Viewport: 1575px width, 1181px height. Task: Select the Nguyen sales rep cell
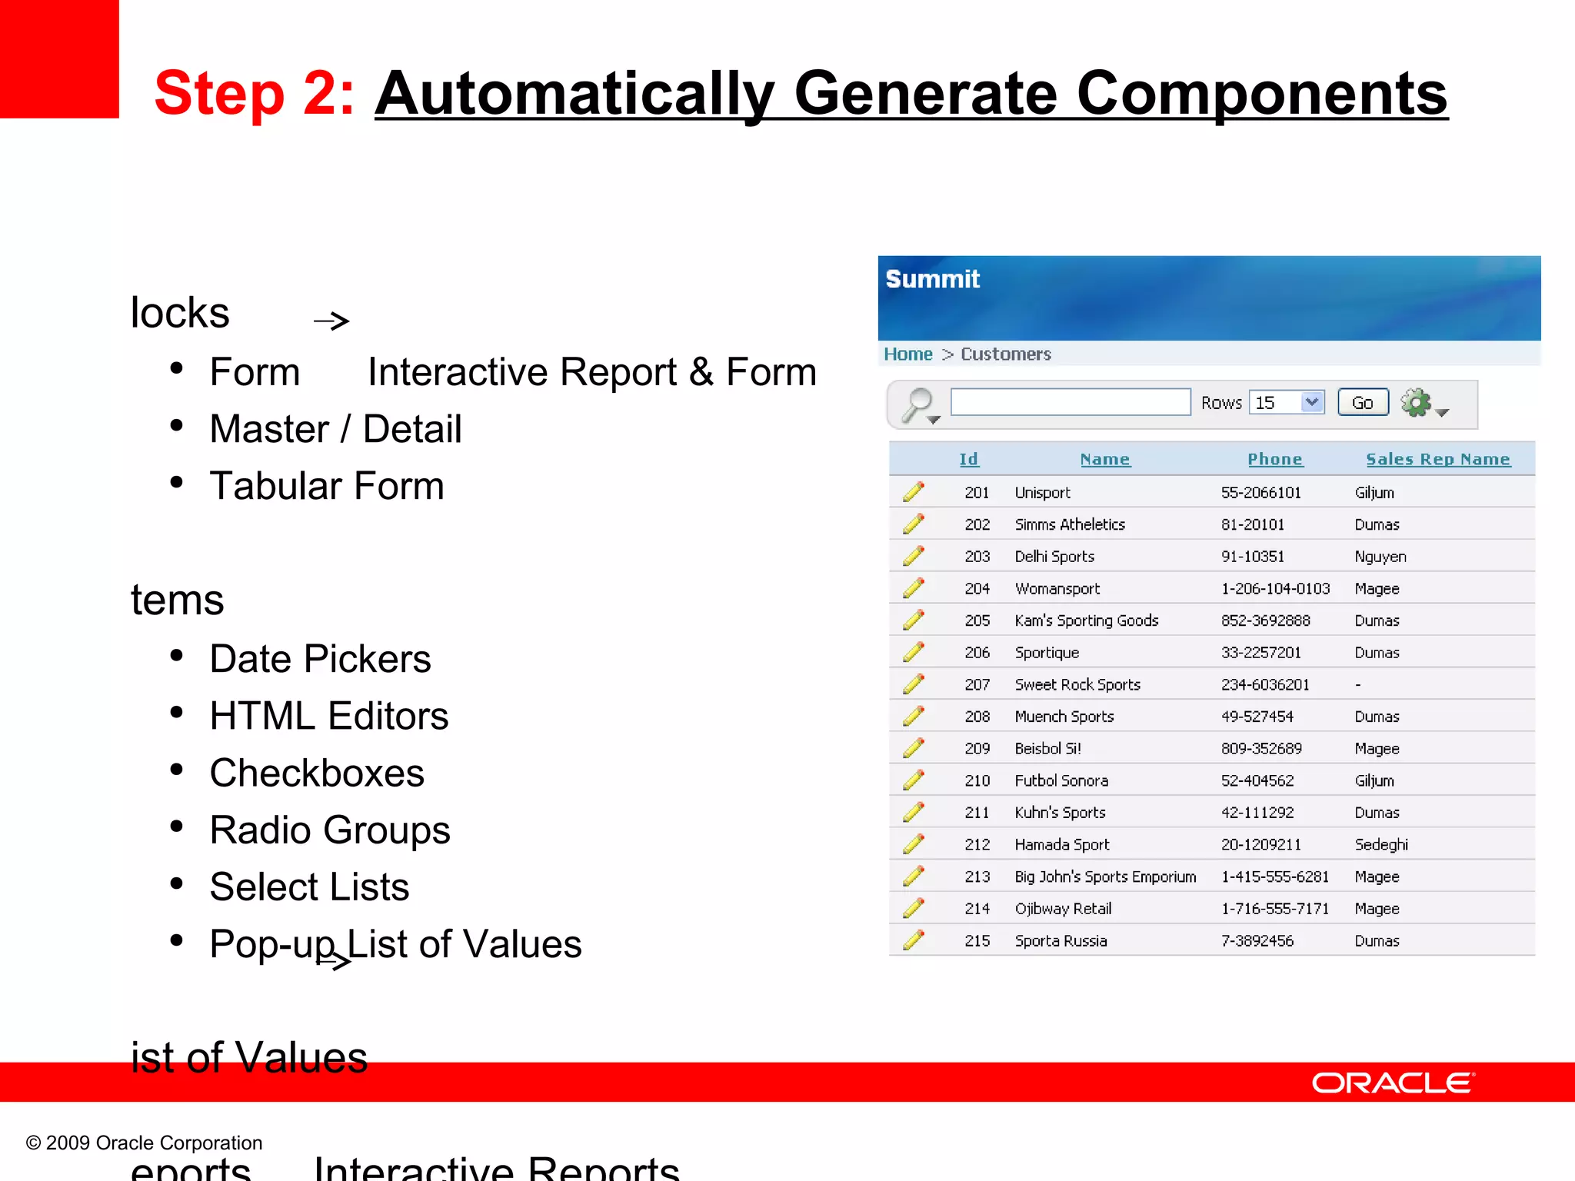1380,557
